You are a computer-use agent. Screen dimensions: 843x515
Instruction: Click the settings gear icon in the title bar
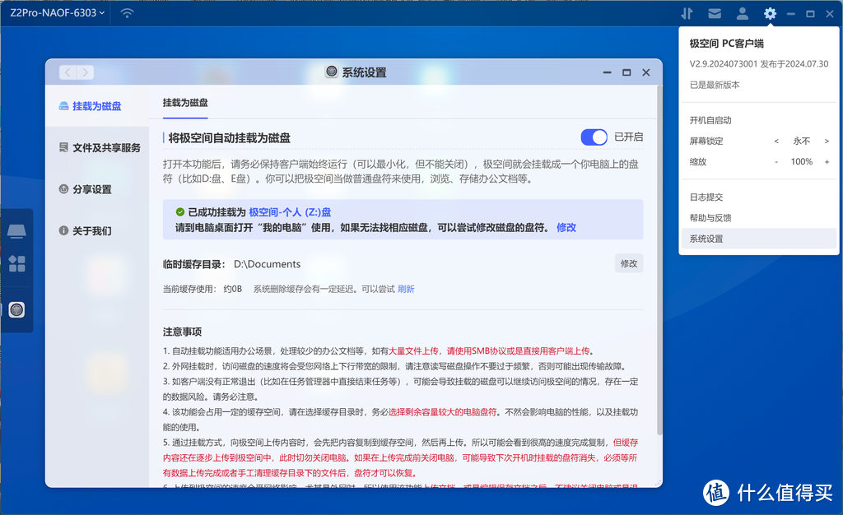point(769,13)
